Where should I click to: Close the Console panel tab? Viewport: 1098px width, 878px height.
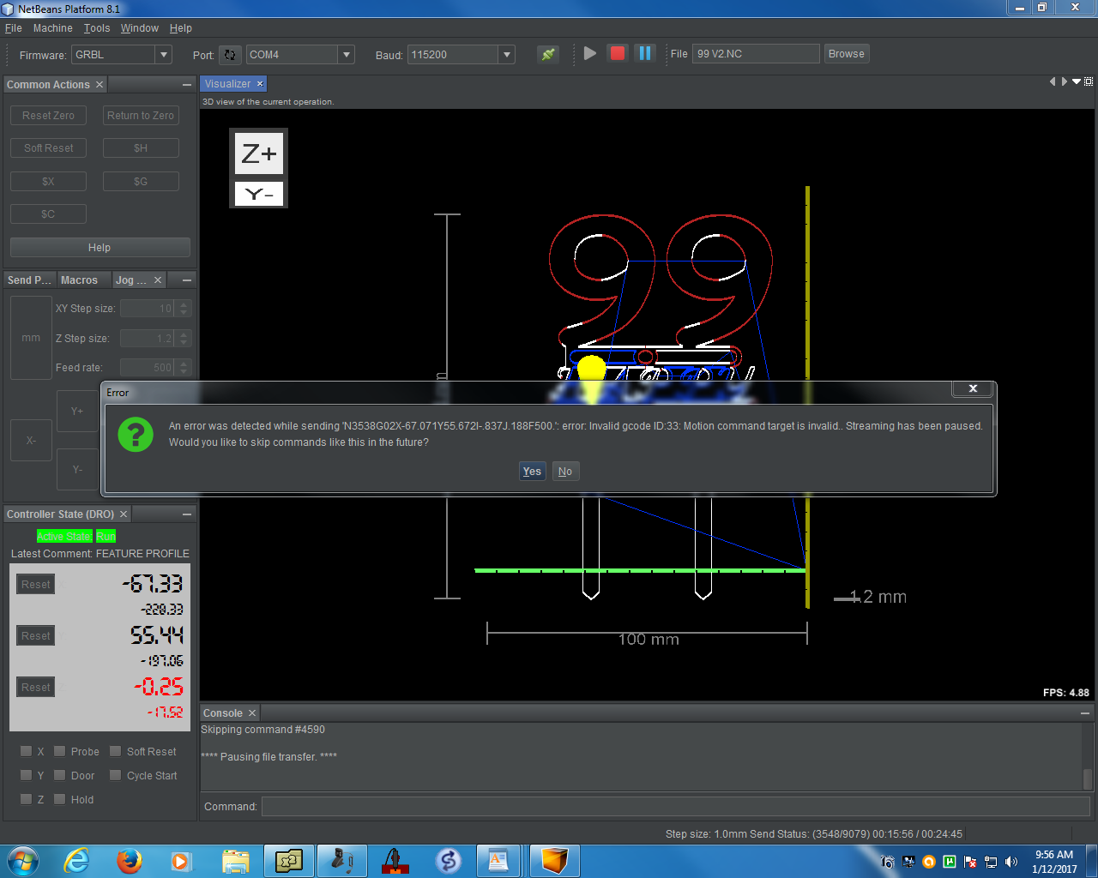coord(252,713)
